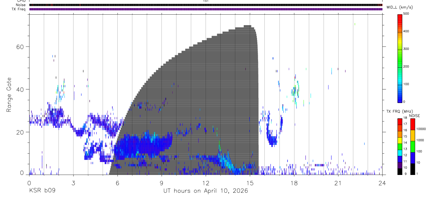This screenshot has width=430, height=198.
Task: Click the 10000 label on NOISE scale
Action: pos(422,129)
